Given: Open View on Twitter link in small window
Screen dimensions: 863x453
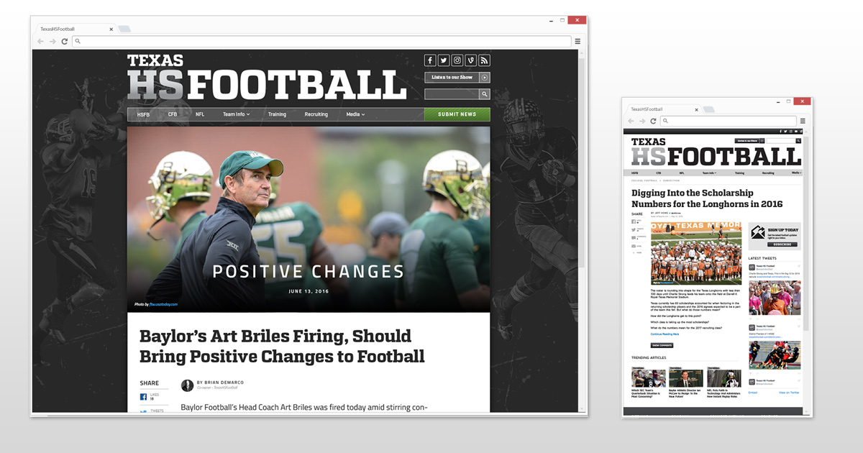Looking at the screenshot, I should [789, 393].
